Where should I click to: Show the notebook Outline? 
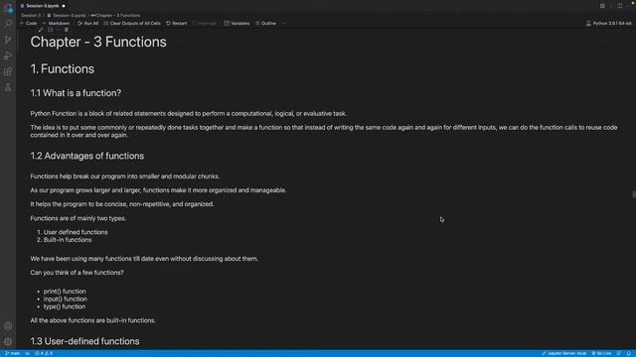[x=265, y=23]
